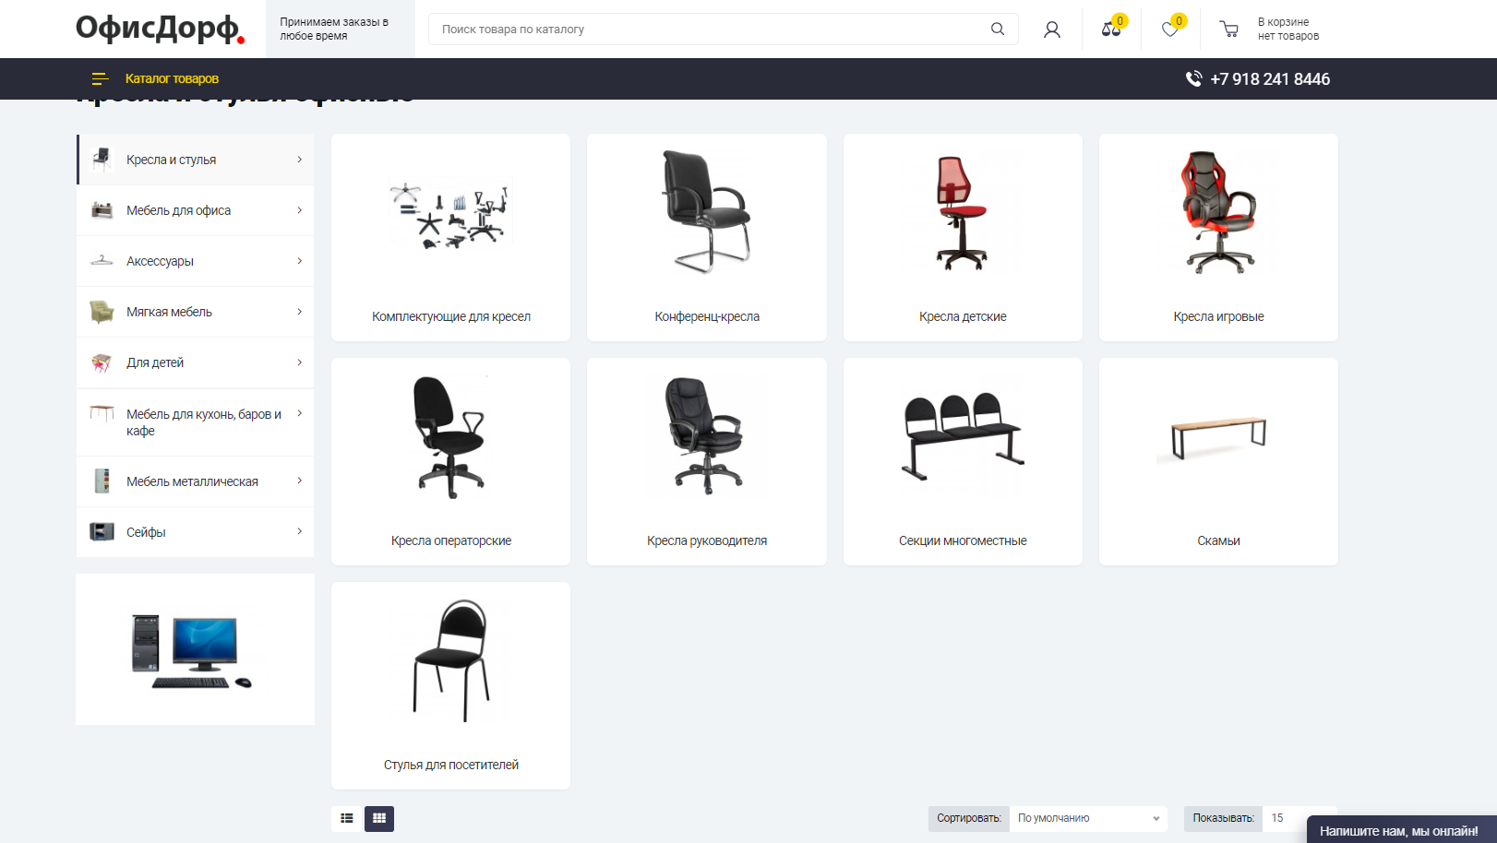This screenshot has height=843, width=1497.
Task: Click the operator chair thumbnail
Action: click(x=450, y=437)
